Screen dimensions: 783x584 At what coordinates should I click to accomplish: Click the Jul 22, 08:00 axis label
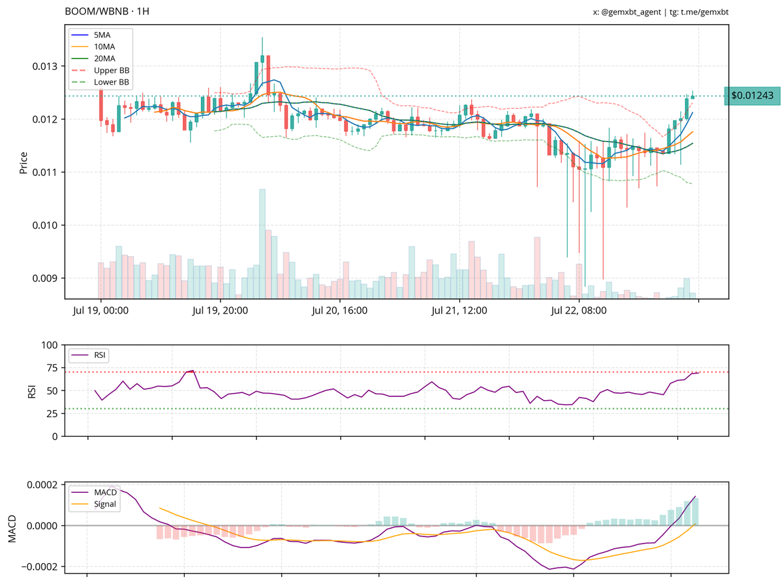coord(579,311)
